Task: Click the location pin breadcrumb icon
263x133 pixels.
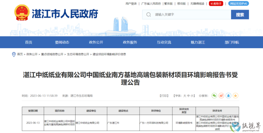Action: click(14, 54)
